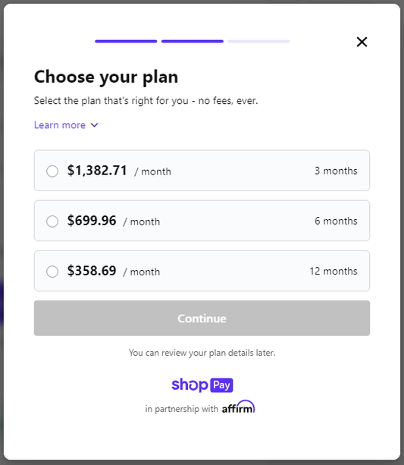Expand the Learn more chevron
The height and width of the screenshot is (465, 404).
point(94,125)
